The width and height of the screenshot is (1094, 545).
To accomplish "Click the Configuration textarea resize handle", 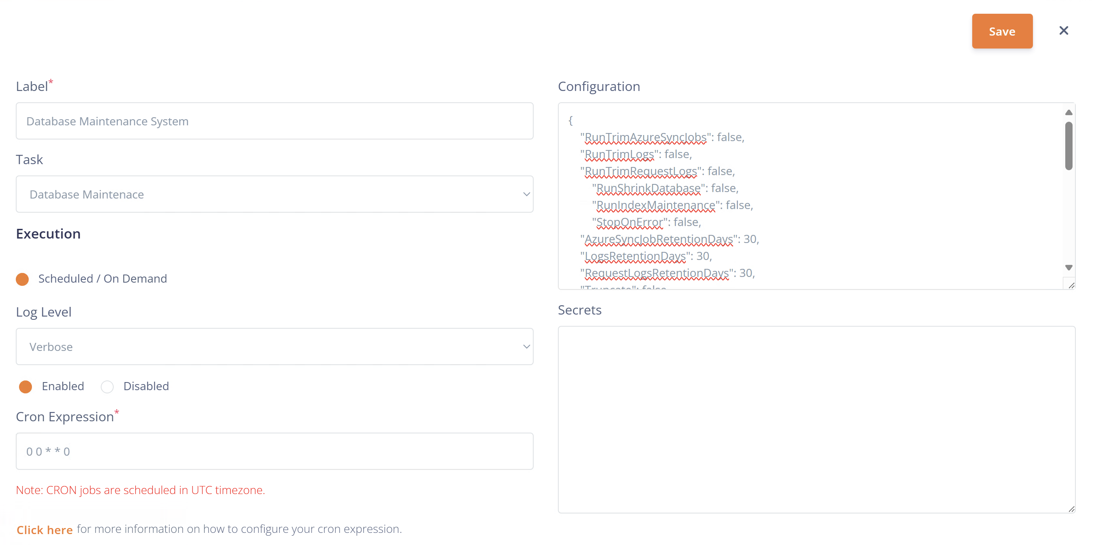I will pos(1071,285).
